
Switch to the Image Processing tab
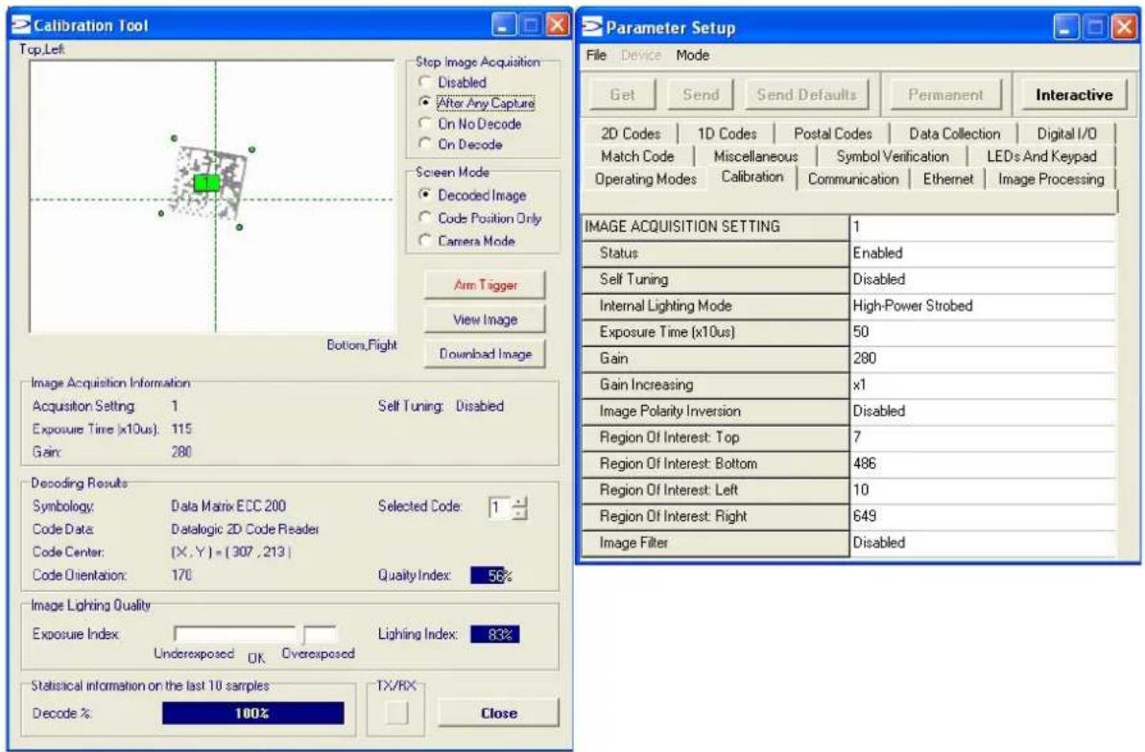coord(1051,178)
